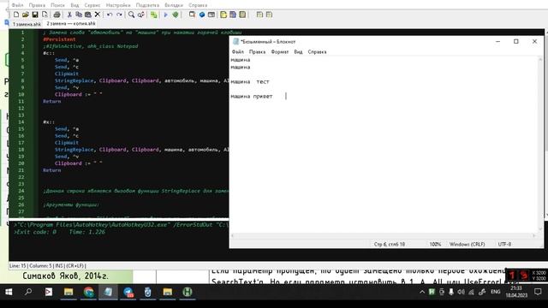The image size is (548, 308).
Task: Open Notepad Вид menu
Action: [x=298, y=51]
